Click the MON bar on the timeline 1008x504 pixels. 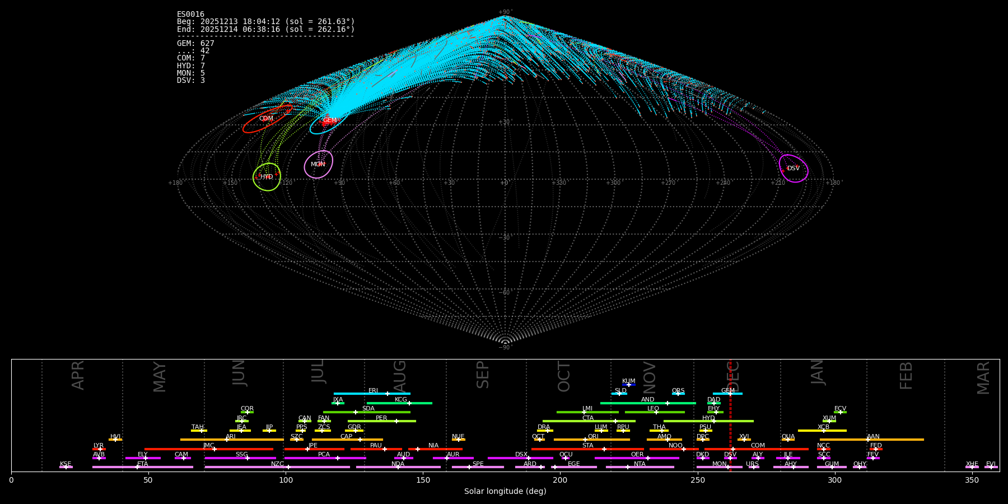pos(720,467)
